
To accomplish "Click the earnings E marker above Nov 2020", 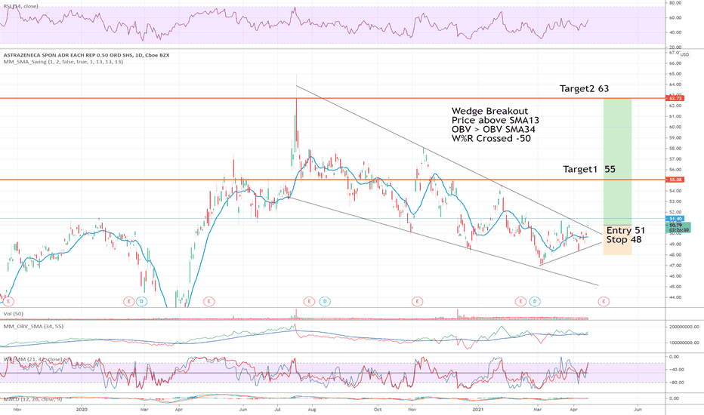I will point(417,302).
